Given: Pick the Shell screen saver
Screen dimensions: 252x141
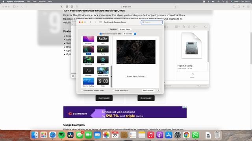Looking at the screenshot, I should click(103, 60).
